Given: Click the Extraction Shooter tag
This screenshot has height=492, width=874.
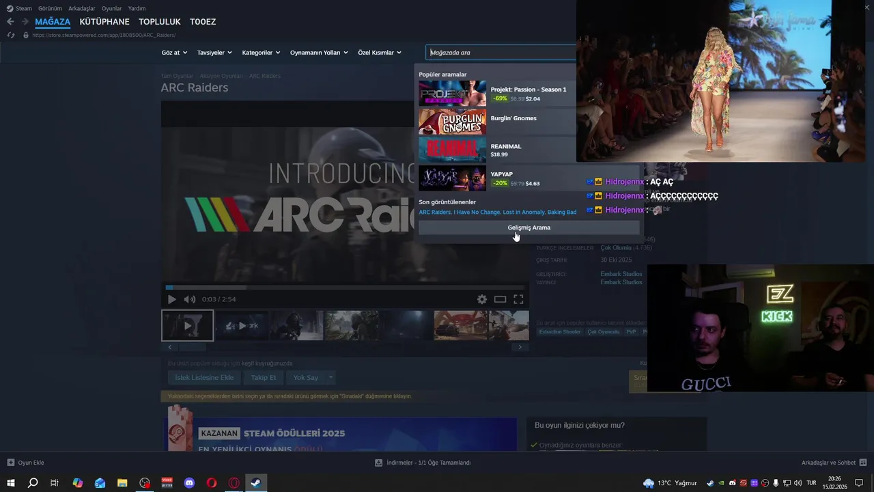Looking at the screenshot, I should 560,332.
